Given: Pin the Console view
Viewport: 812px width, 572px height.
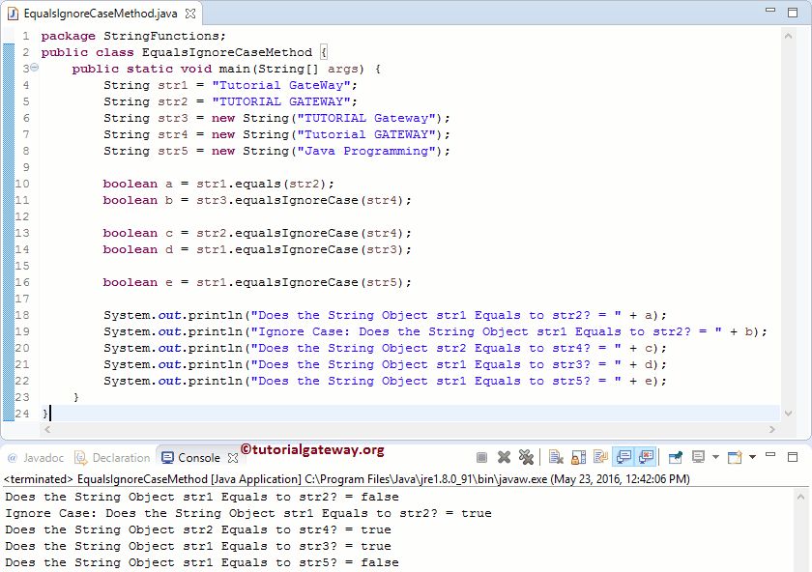Looking at the screenshot, I should point(676,455).
